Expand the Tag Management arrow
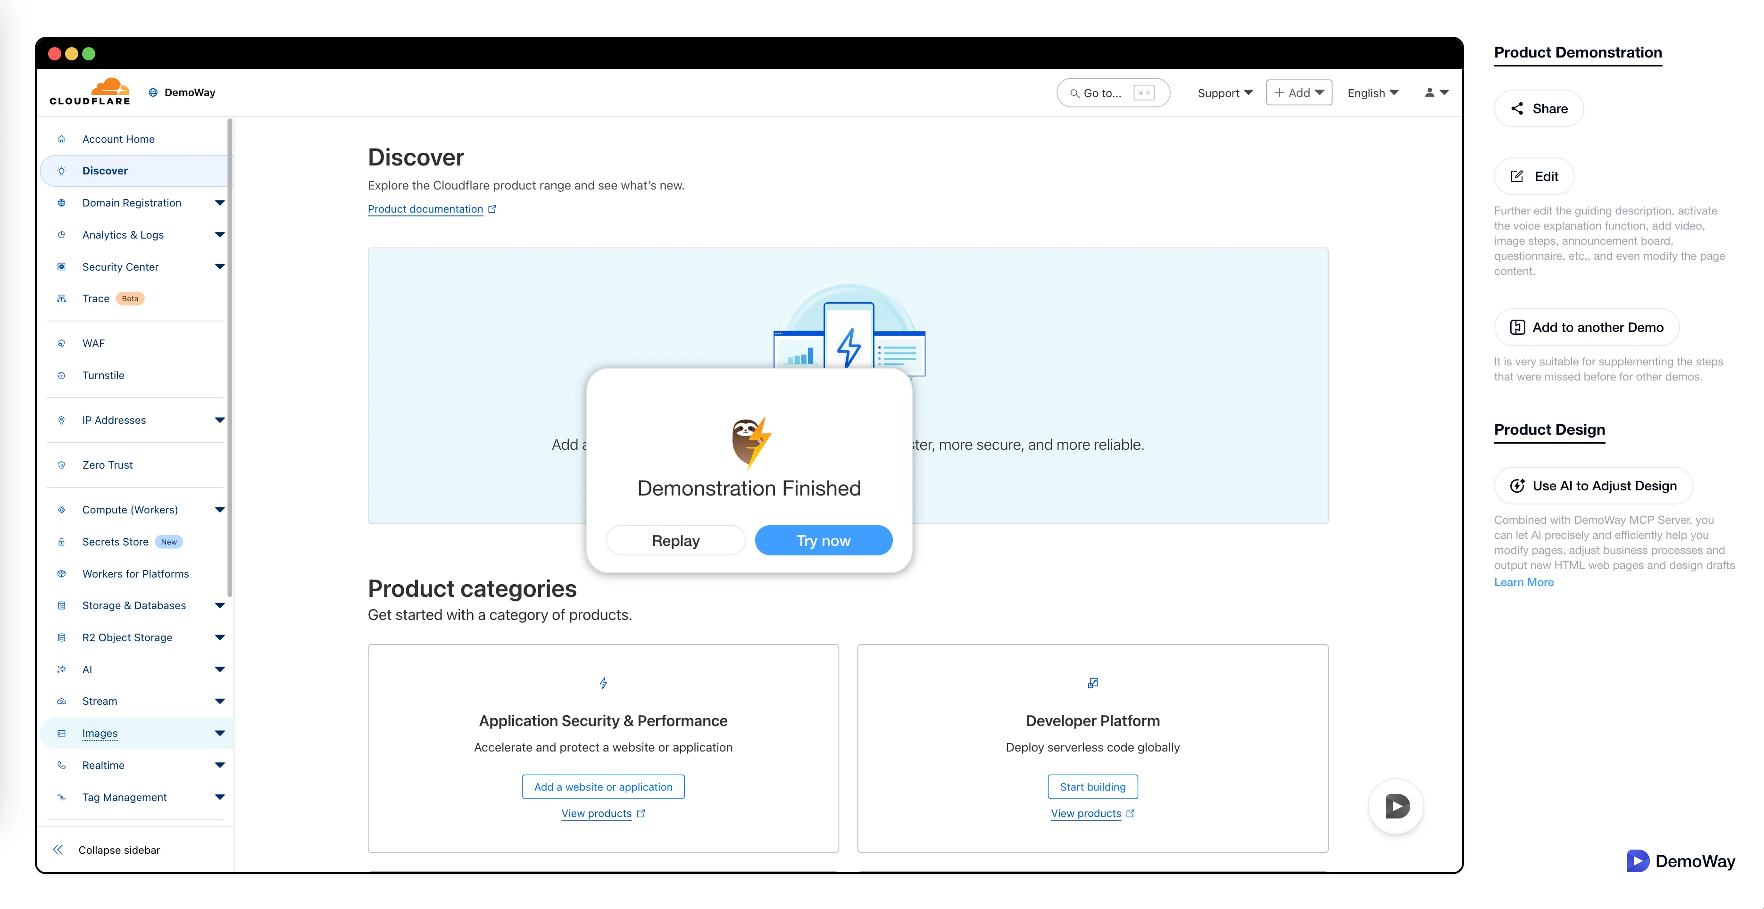 [x=220, y=797]
